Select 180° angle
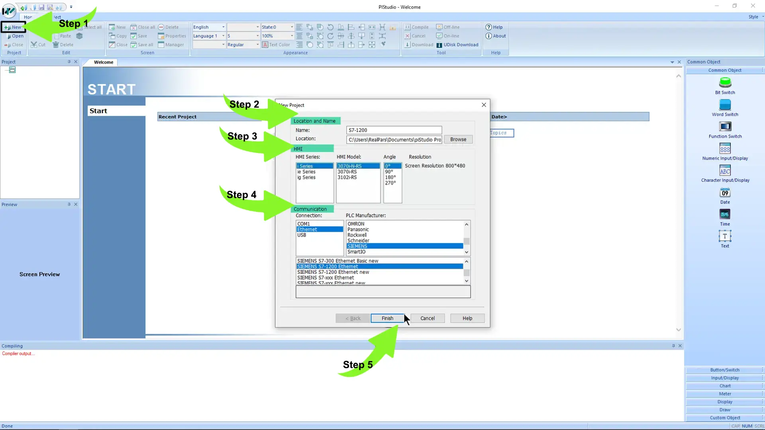The width and height of the screenshot is (765, 430). [392, 177]
